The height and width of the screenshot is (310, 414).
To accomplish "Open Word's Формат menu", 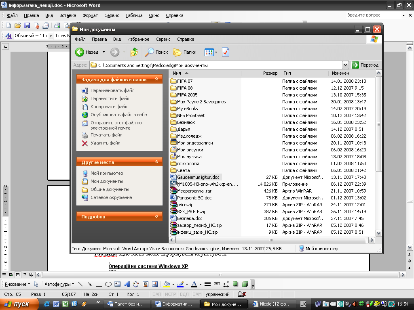I will [x=90, y=15].
